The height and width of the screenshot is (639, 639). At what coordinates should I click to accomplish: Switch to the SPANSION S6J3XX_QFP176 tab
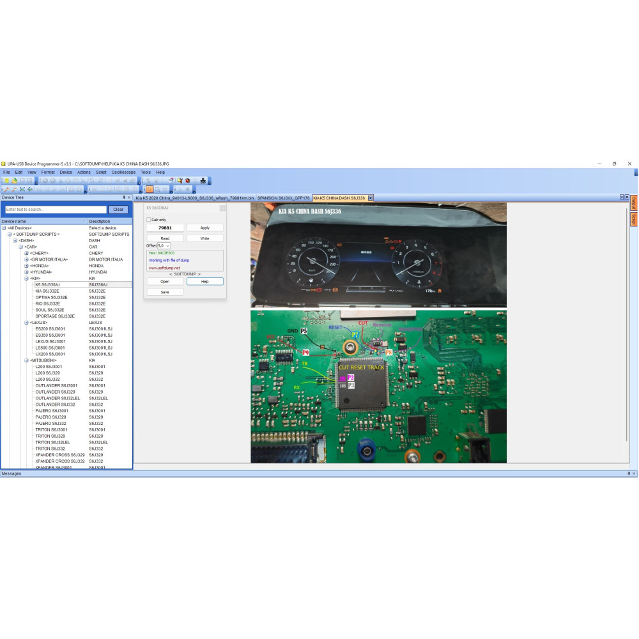click(x=284, y=198)
